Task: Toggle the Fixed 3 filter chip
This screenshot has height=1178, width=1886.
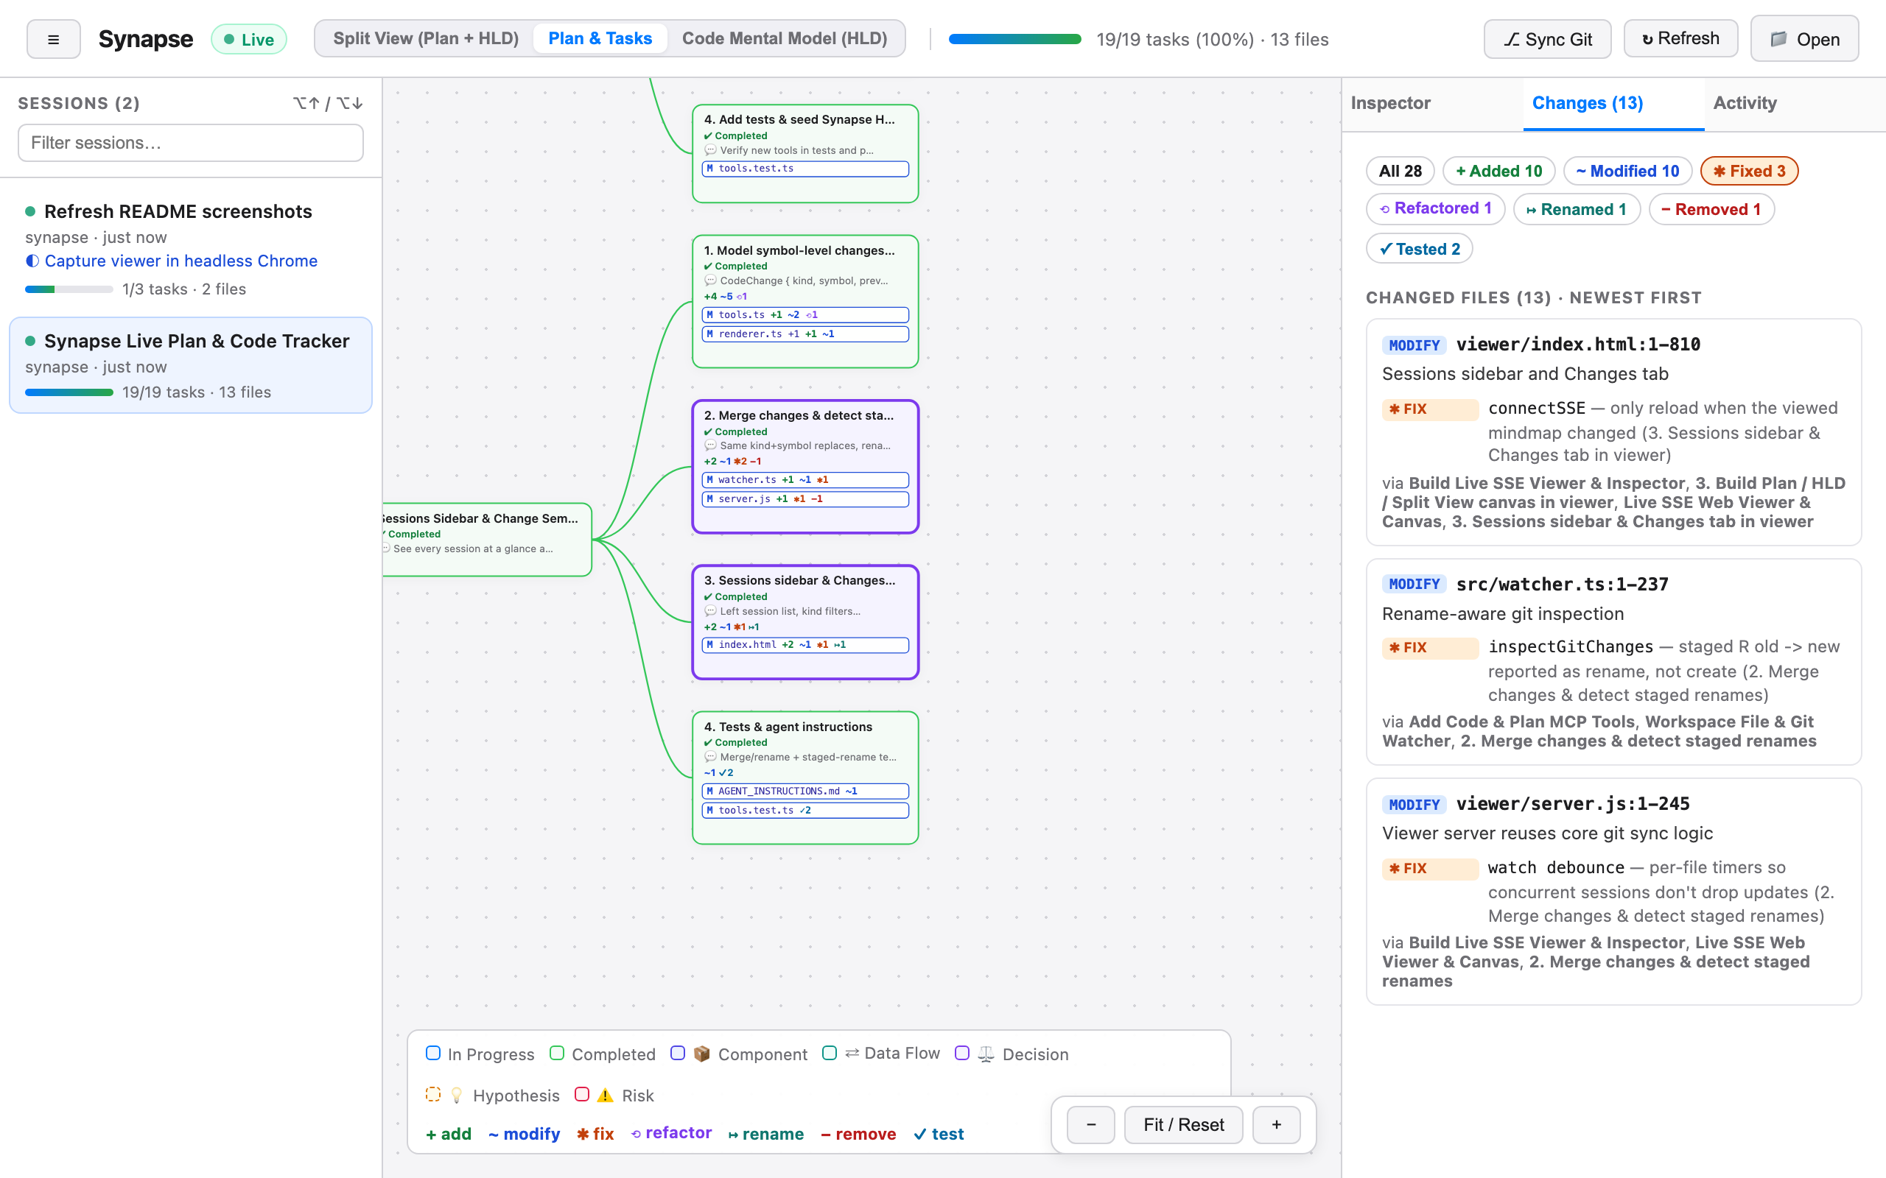Action: (x=1748, y=171)
